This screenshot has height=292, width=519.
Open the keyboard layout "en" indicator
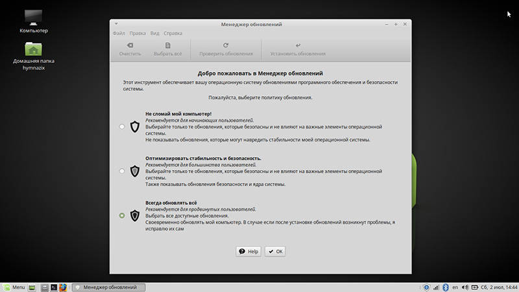point(455,287)
